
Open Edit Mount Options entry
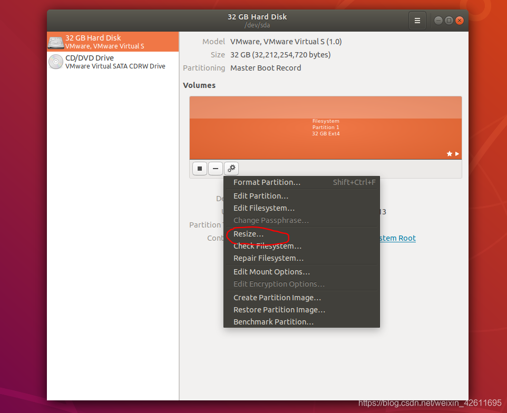(x=301, y=272)
